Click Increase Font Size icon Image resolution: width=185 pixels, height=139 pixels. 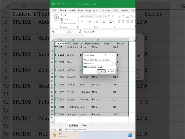(109, 16)
